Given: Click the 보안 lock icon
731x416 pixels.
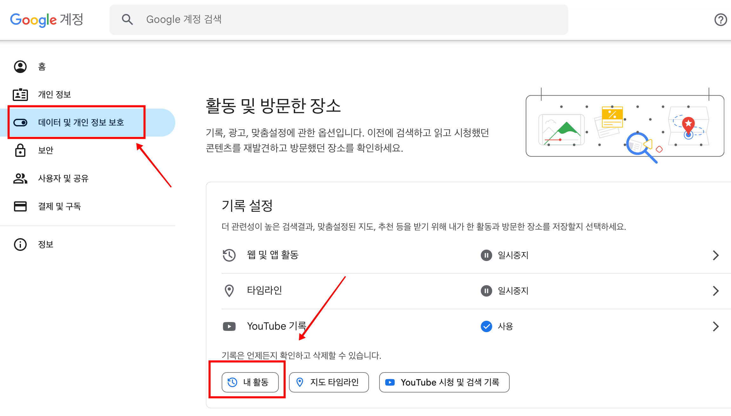Looking at the screenshot, I should tap(20, 150).
